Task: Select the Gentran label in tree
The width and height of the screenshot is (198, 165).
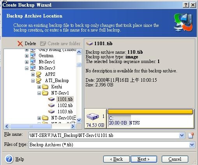Action: point(46,56)
